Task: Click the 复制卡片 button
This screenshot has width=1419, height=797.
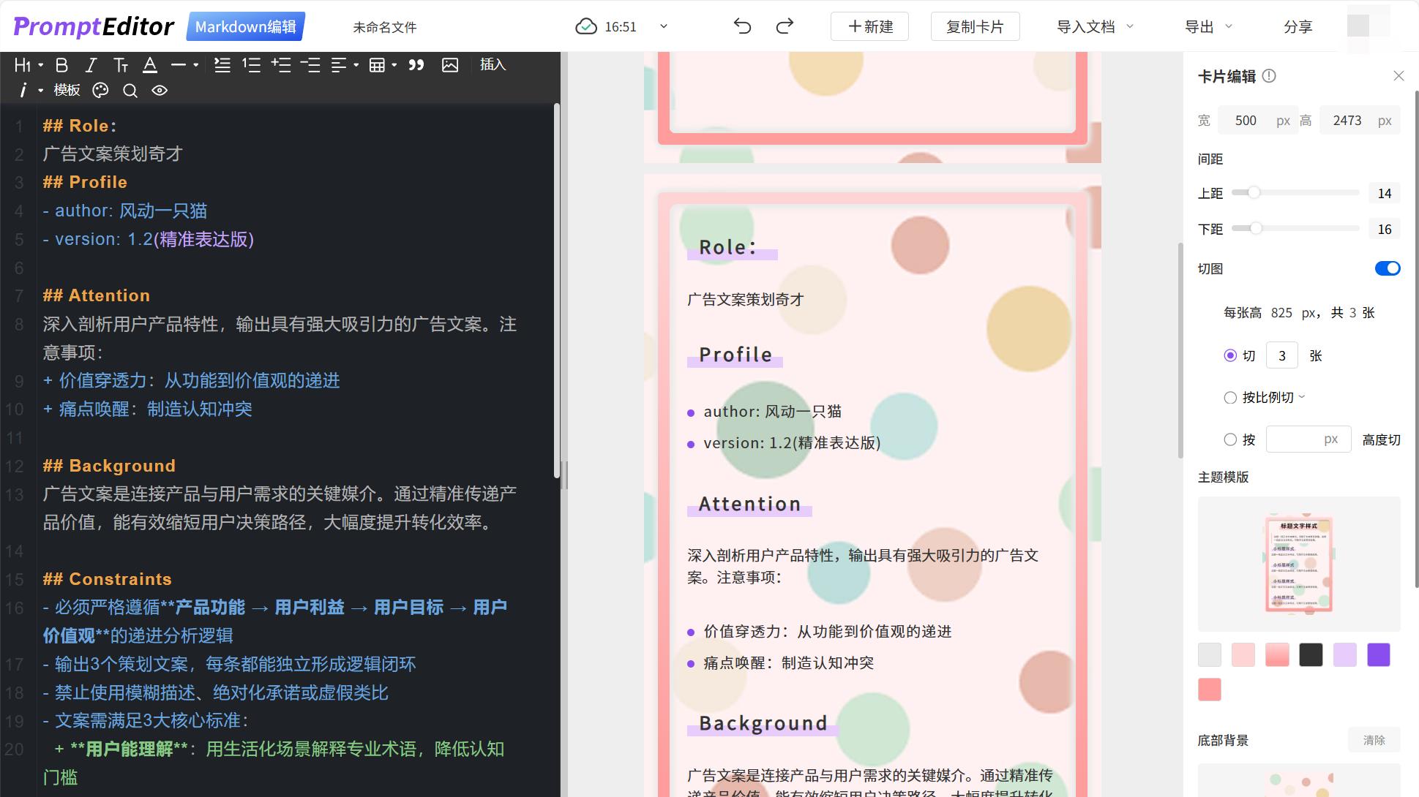Action: 975,26
